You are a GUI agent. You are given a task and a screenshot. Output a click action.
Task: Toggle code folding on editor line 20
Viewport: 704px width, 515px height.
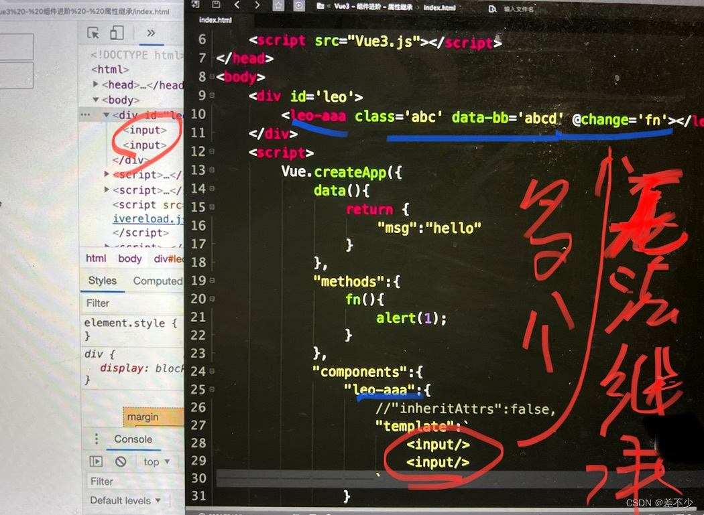(x=213, y=299)
